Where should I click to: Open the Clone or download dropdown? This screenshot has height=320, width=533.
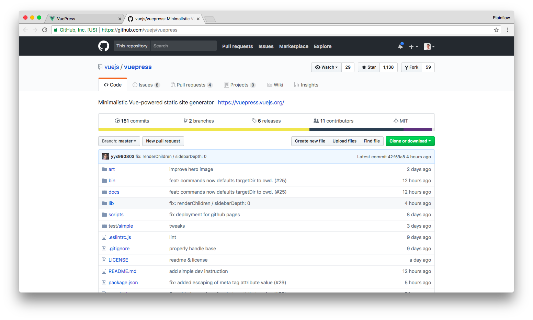pyautogui.click(x=410, y=141)
